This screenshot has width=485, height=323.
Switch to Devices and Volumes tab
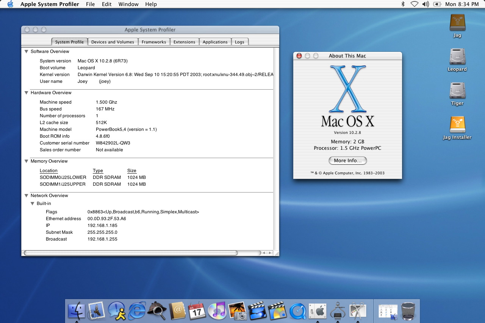tap(113, 42)
